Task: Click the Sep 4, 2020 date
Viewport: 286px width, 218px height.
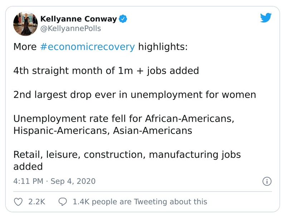Action: pyautogui.click(x=73, y=181)
